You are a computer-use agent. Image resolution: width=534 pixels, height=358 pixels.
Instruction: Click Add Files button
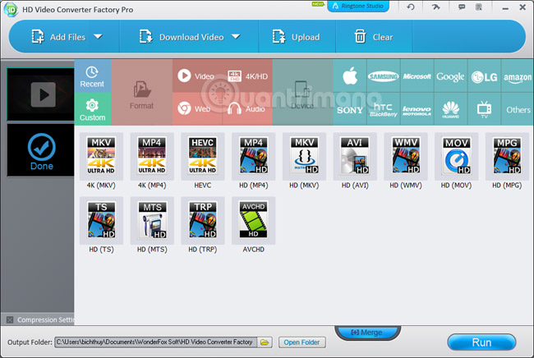(x=58, y=37)
